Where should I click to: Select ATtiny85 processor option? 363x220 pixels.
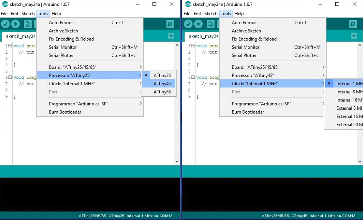pos(158,92)
